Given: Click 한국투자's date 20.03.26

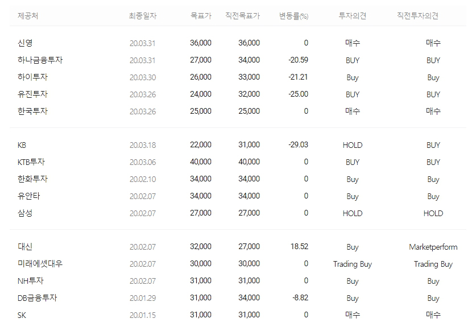Looking at the screenshot, I should 143,111.
